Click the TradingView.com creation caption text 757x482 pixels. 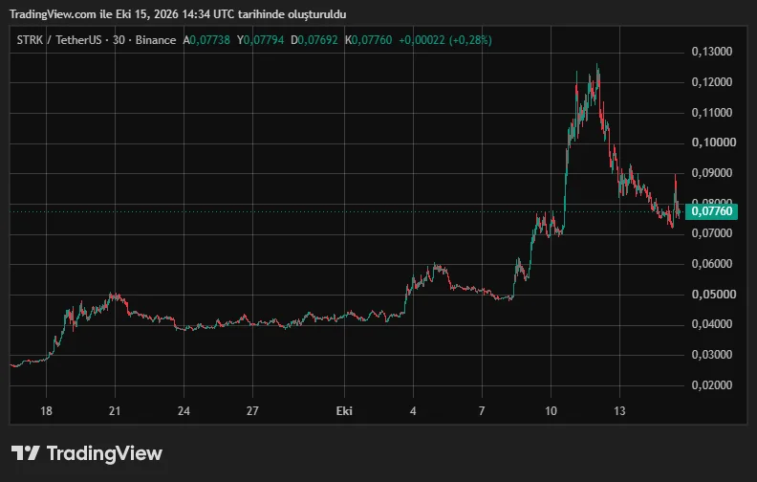(x=178, y=14)
